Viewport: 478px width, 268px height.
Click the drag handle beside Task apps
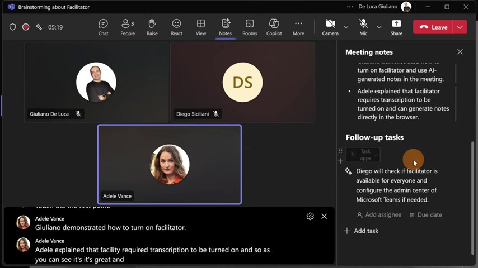pos(340,151)
